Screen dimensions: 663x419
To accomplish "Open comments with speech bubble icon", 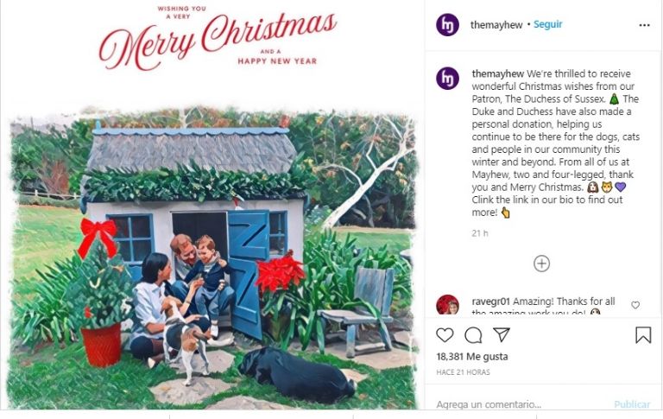I will [x=473, y=334].
